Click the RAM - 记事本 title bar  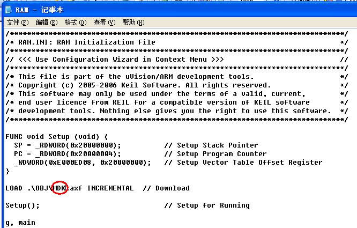tap(180, 10)
